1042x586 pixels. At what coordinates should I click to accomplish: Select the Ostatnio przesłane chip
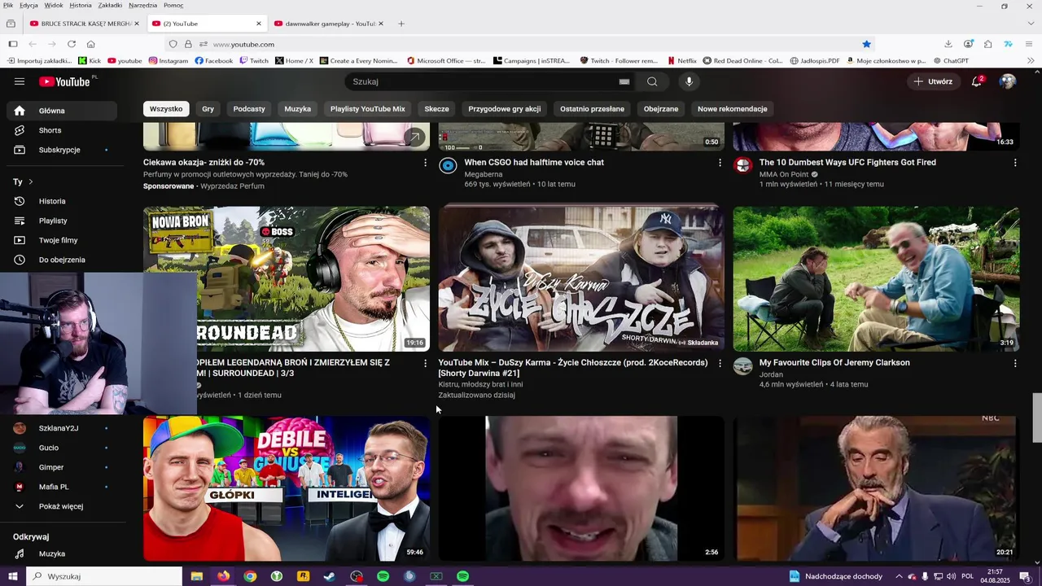click(592, 109)
